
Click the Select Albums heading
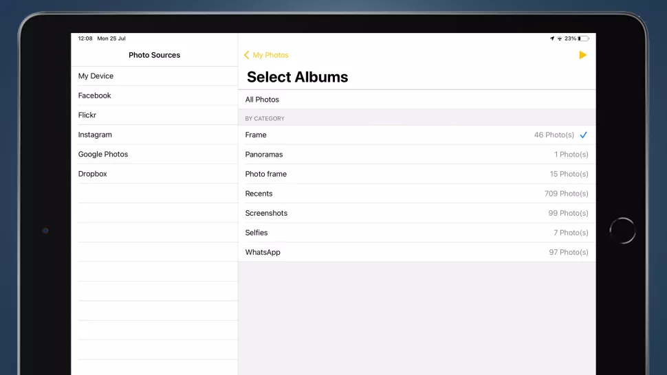tap(297, 77)
